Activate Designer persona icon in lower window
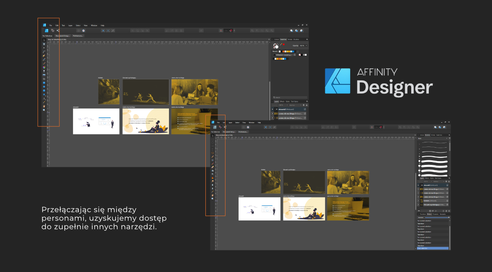Viewport: 492px width, 272px height. (215, 127)
